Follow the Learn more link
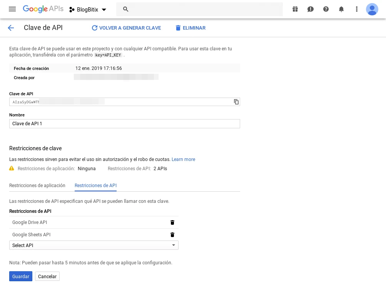The height and width of the screenshot is (287, 386). tap(183, 159)
